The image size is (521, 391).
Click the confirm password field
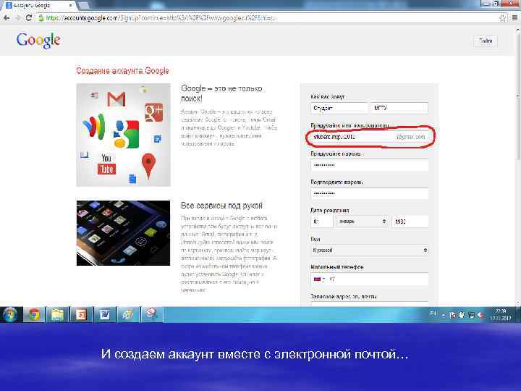pos(370,193)
